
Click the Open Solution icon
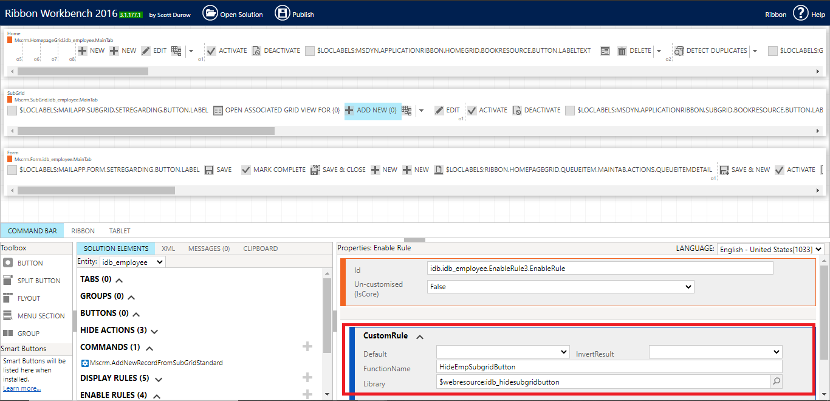[210, 13]
